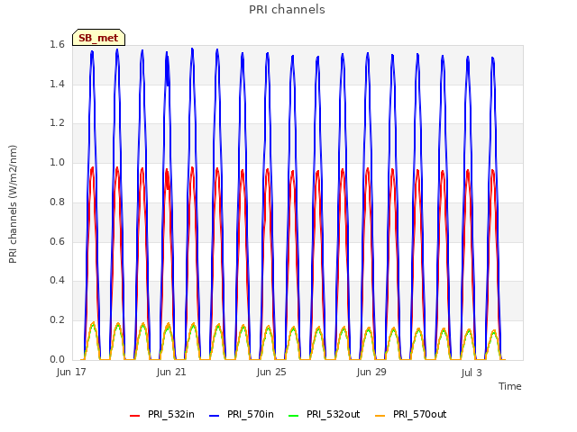Image resolution: width=577 pixels, height=432 pixels.
Task: Click the 'Jun 29' x-axis label
Action: (x=371, y=372)
